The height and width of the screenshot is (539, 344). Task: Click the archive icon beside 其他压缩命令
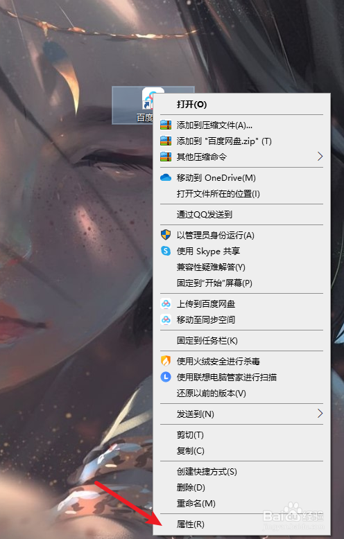pos(166,157)
